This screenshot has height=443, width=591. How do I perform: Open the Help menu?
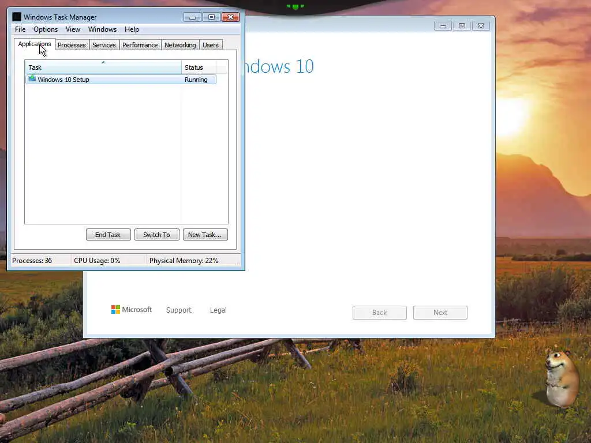[x=132, y=29]
